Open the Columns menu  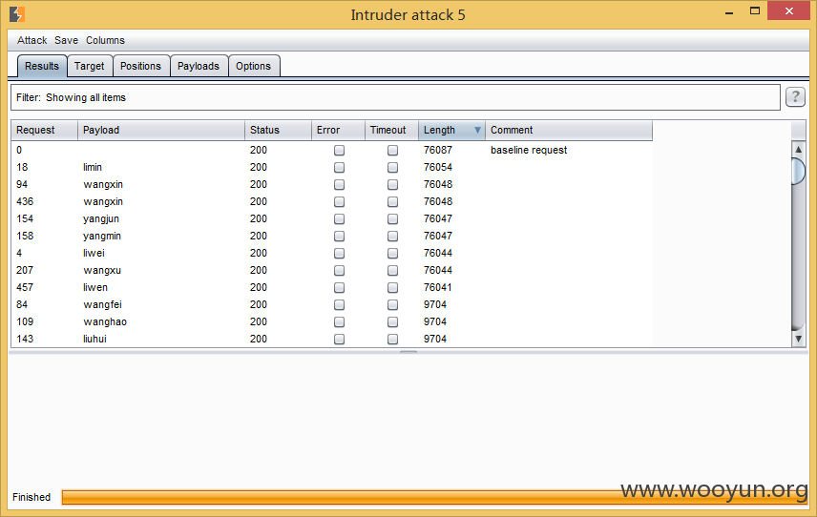point(105,40)
